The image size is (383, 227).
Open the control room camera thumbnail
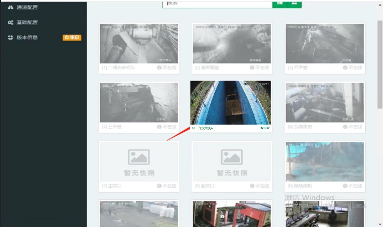coord(325,214)
